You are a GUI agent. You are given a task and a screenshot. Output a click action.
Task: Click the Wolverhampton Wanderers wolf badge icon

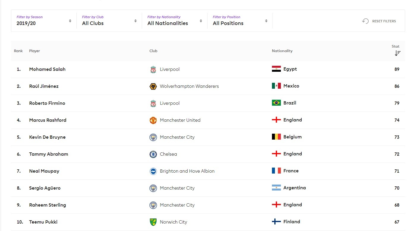[x=153, y=86]
